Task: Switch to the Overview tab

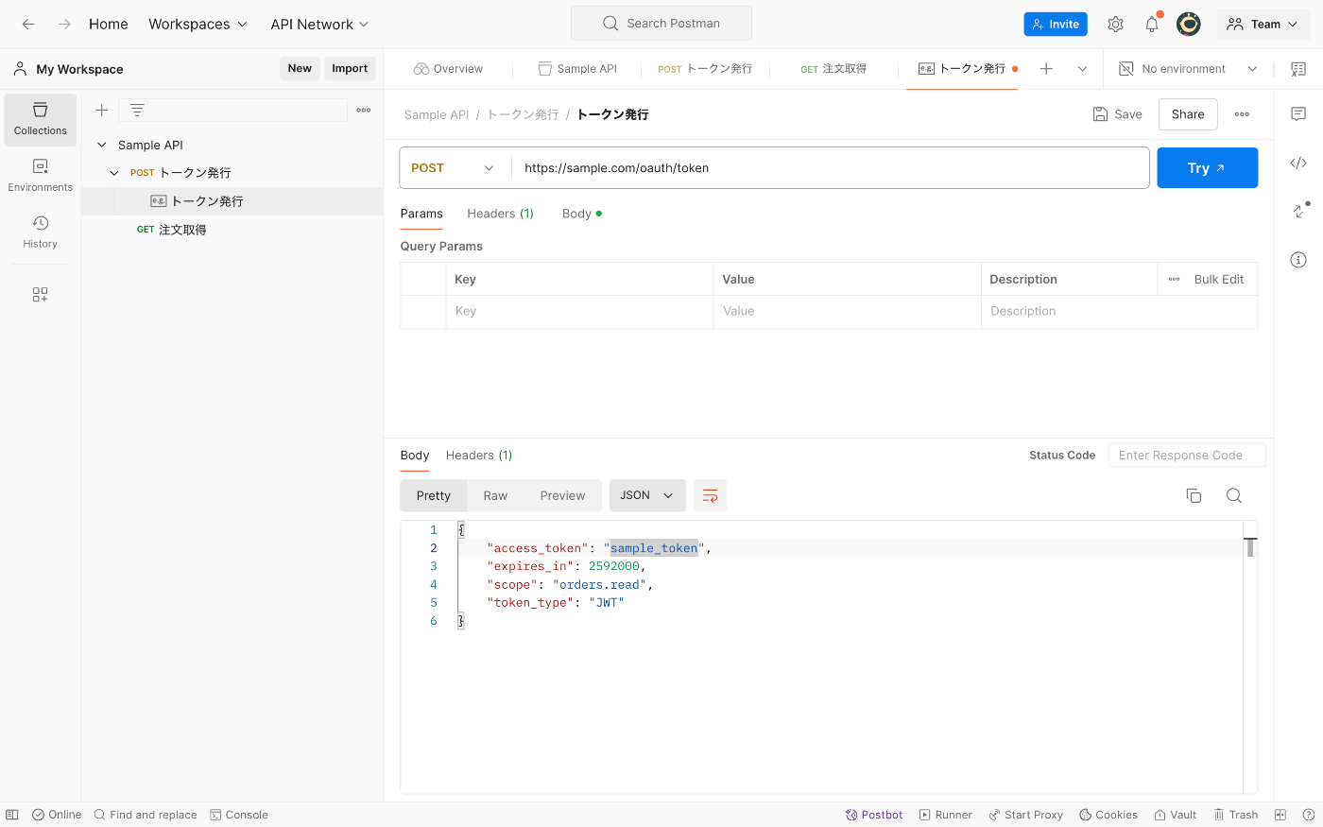Action: click(448, 69)
